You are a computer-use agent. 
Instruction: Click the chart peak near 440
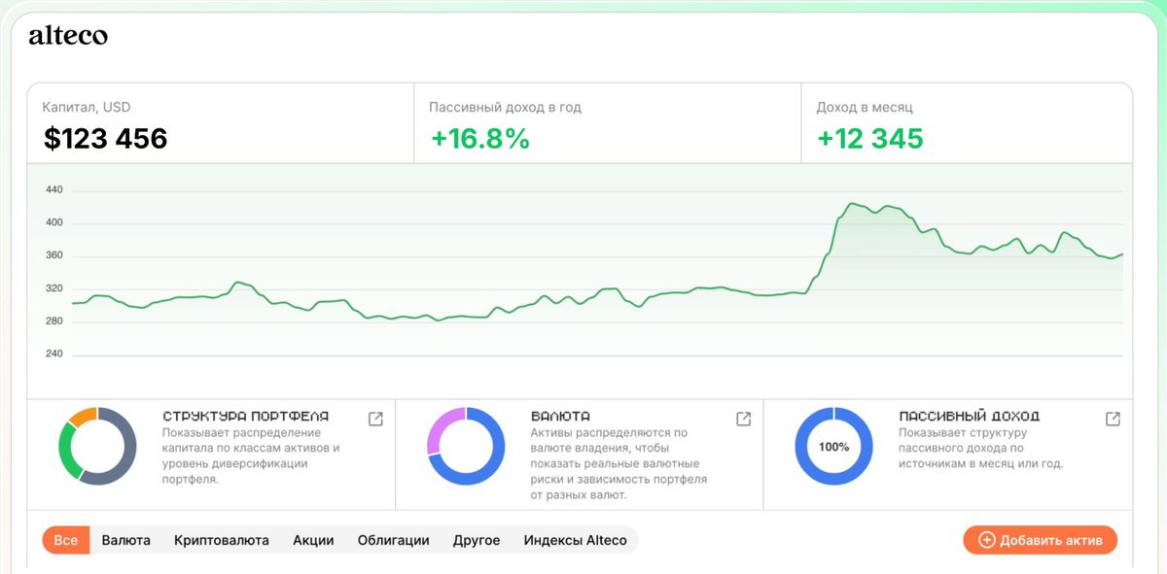coord(852,204)
